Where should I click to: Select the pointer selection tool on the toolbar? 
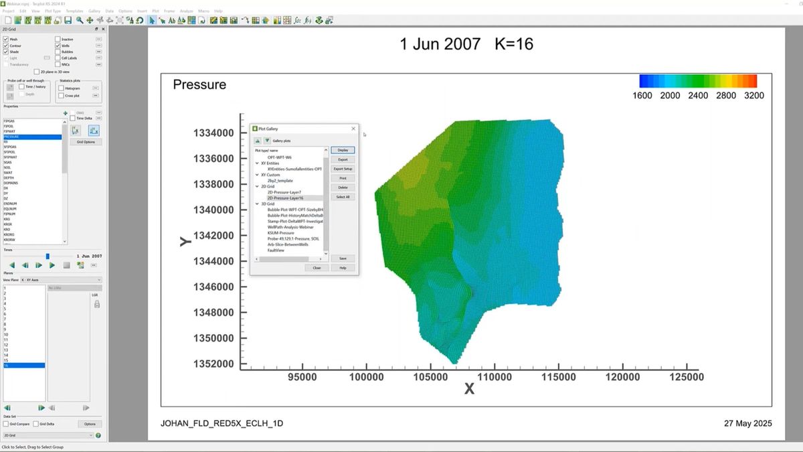click(151, 20)
